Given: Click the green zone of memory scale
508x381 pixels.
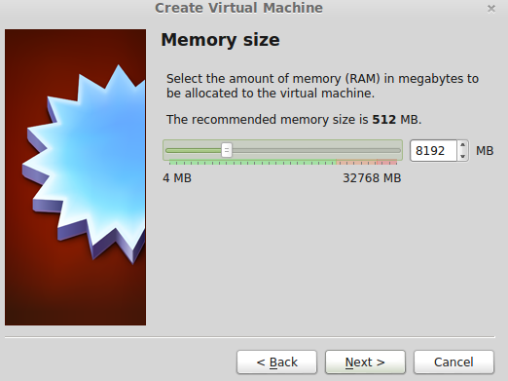Looking at the screenshot, I should point(252,163).
